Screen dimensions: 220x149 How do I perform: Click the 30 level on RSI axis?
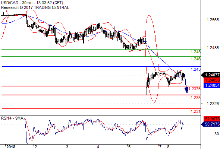pyautogui.click(x=217, y=134)
